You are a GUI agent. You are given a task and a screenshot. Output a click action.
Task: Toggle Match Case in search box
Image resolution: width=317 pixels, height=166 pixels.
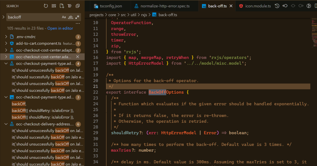coord(64,17)
